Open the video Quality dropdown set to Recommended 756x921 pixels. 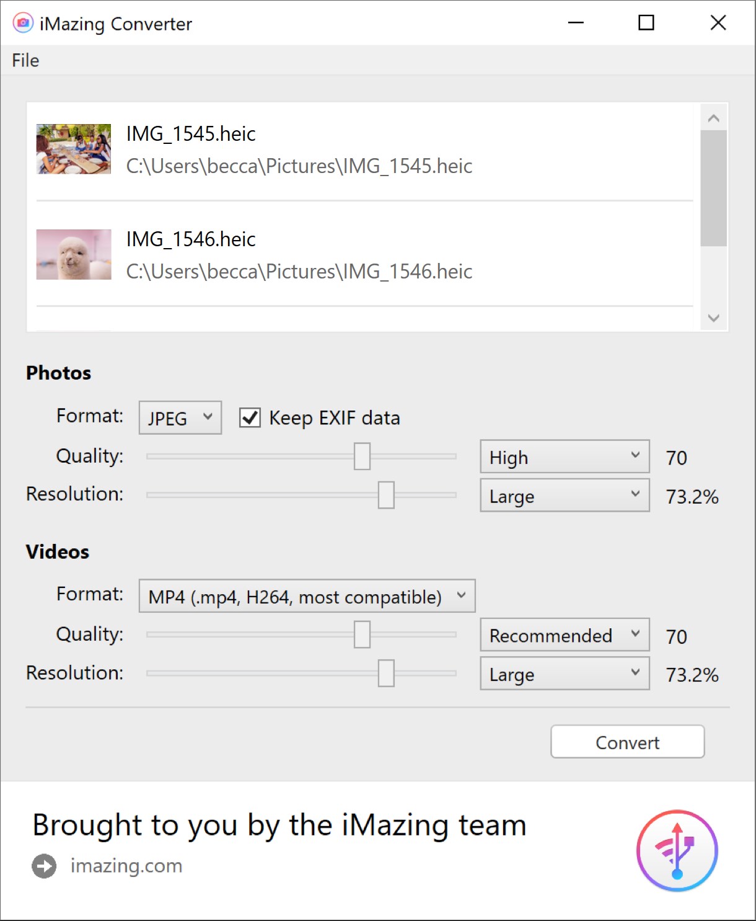(x=563, y=635)
